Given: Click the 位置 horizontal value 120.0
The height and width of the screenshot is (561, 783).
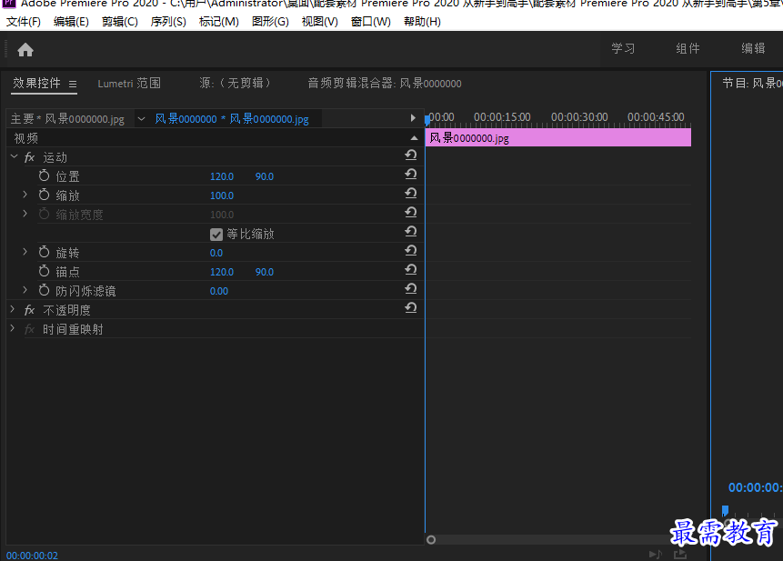Looking at the screenshot, I should [x=222, y=176].
